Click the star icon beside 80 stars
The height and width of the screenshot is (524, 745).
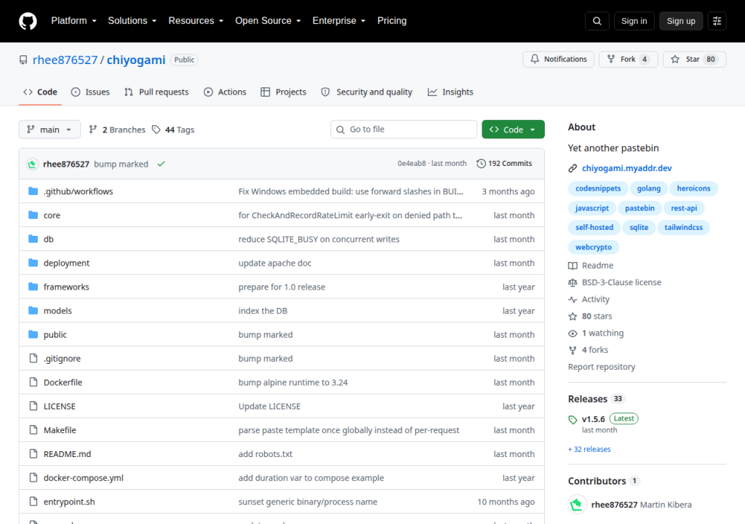(x=573, y=317)
